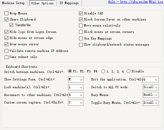Image resolution: width=164 pixels, height=130 pixels.
Task: Open the IP Mappings tab
Action: pos(69,3)
